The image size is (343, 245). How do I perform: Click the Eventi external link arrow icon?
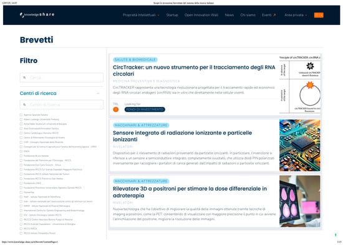pos(274,15)
